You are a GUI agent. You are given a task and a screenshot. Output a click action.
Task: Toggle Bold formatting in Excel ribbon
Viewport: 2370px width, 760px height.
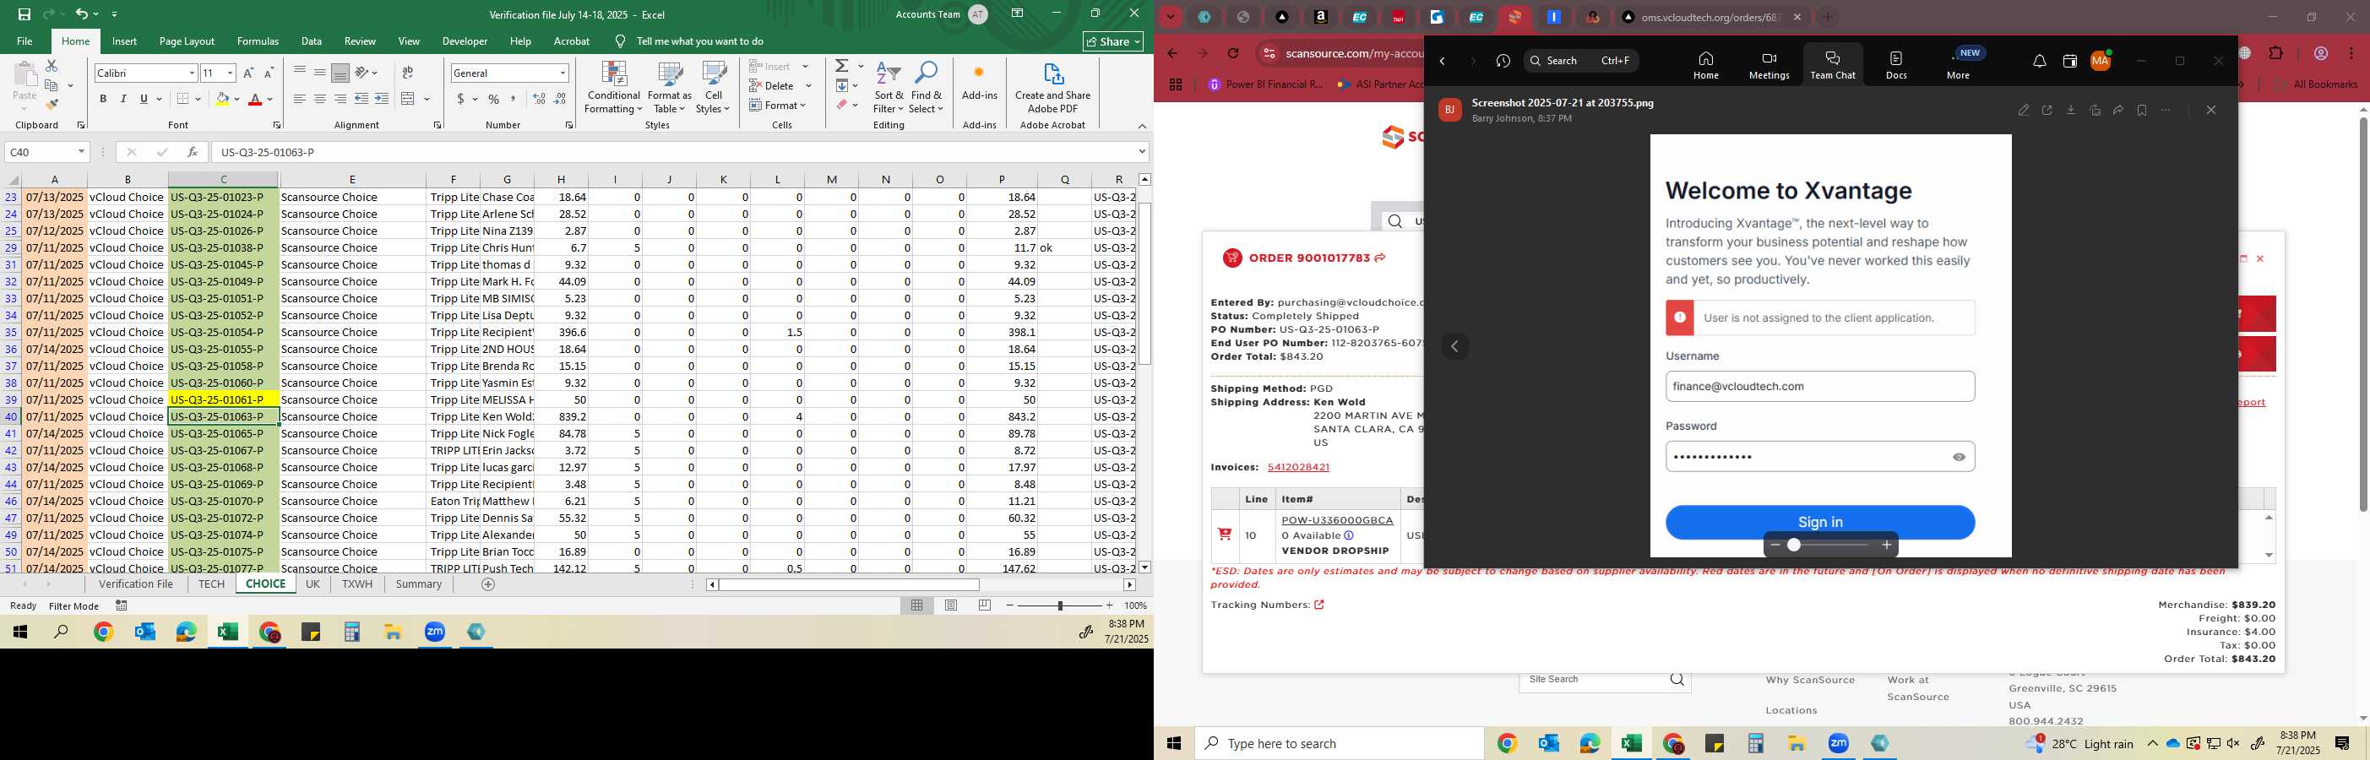pos(103,100)
